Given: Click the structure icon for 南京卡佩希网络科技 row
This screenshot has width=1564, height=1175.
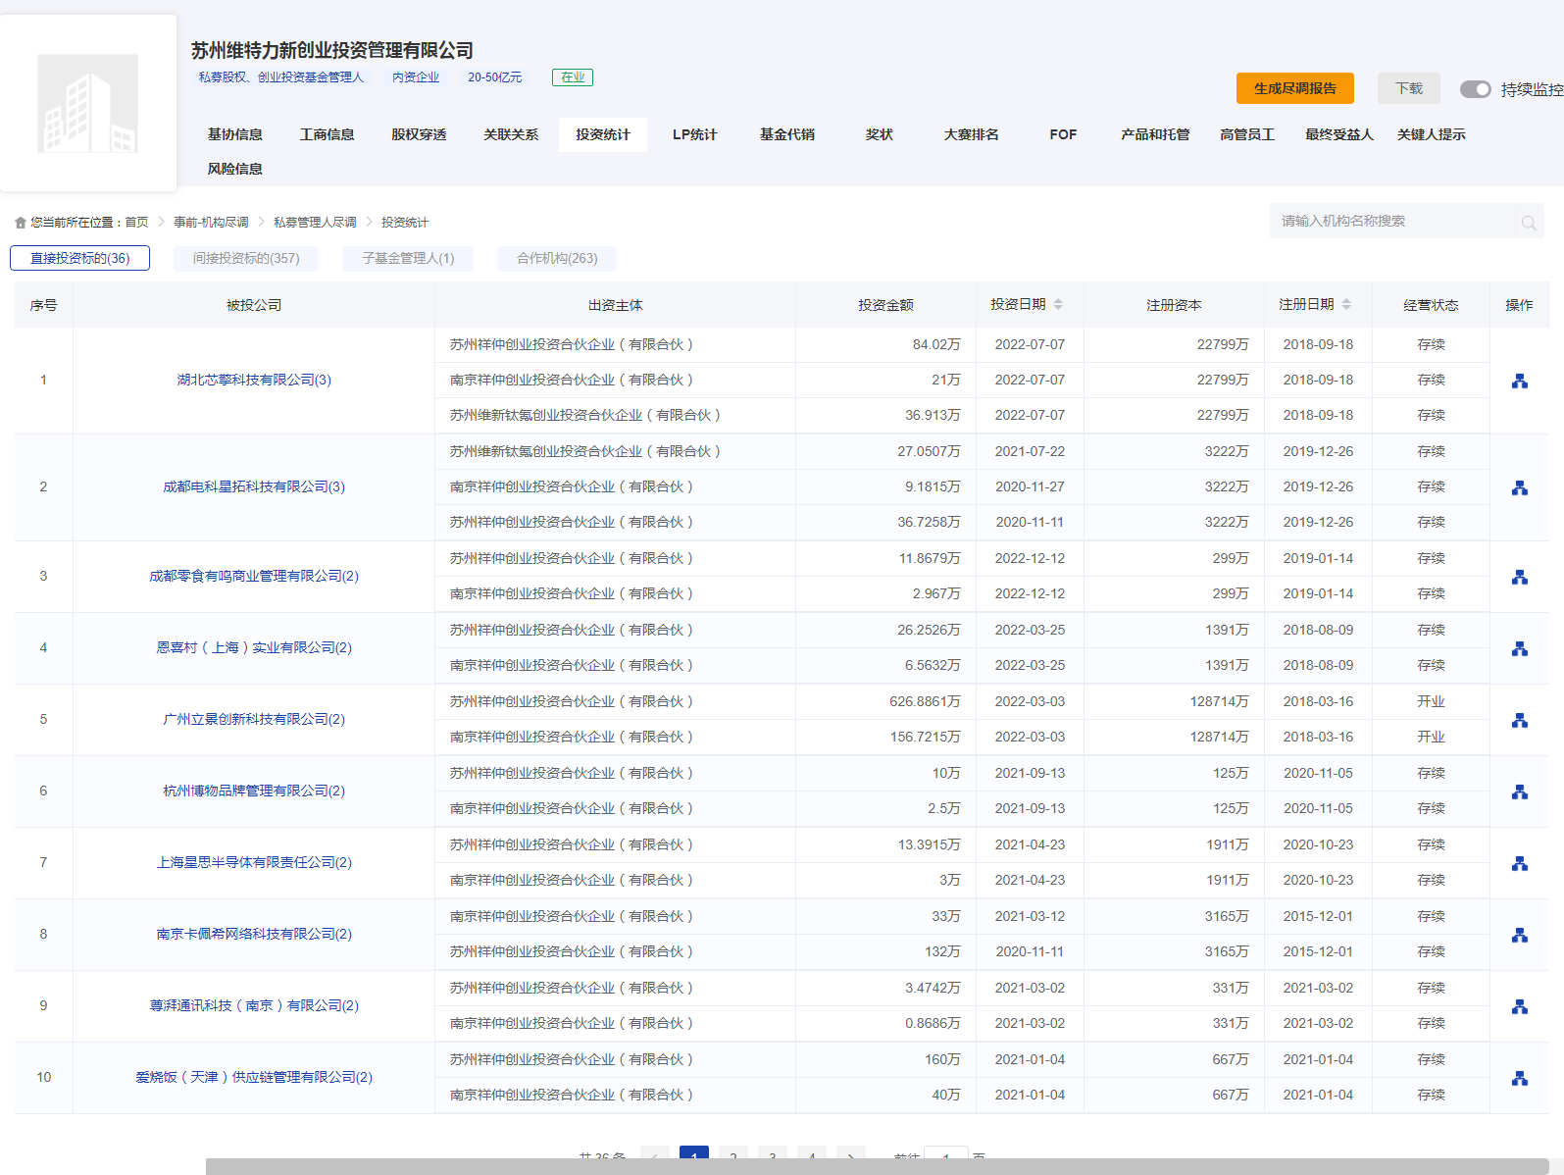Looking at the screenshot, I should click(1519, 935).
